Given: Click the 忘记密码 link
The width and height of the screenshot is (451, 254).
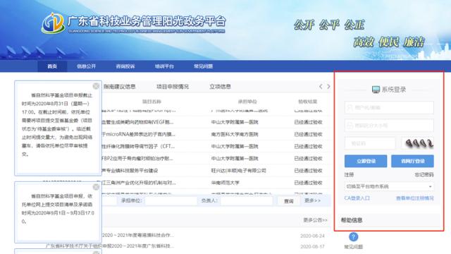Looking at the screenshot, I should point(424,175).
